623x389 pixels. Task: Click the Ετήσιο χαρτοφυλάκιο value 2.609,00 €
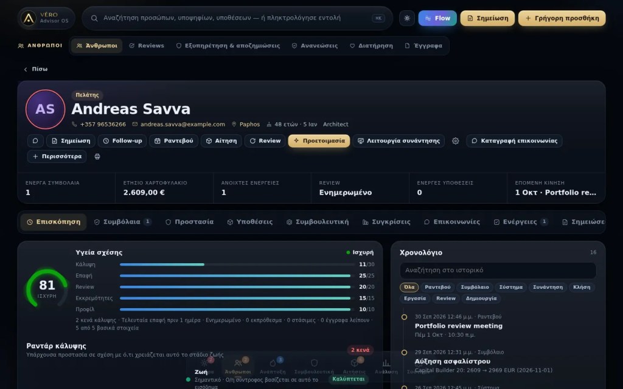[144, 193]
